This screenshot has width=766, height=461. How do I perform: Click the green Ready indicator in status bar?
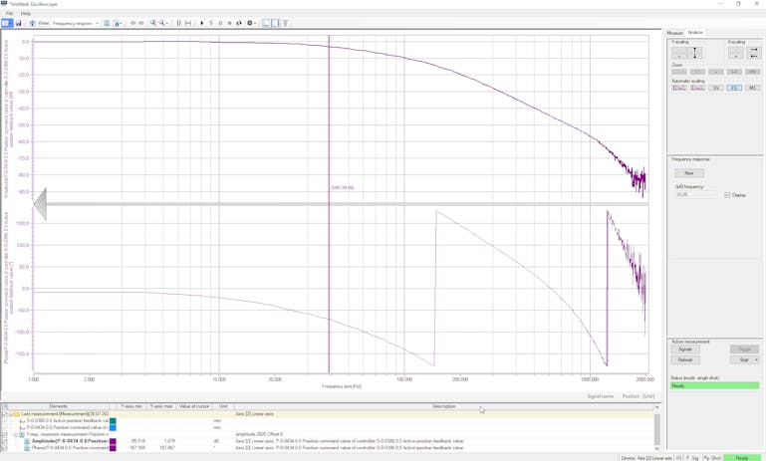[x=742, y=458]
